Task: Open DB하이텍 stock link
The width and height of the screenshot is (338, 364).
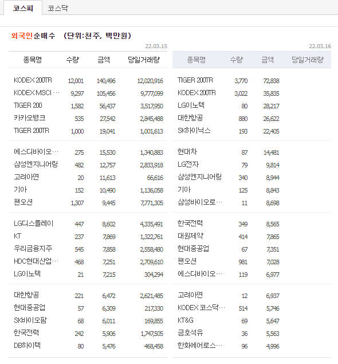Action: (x=27, y=346)
